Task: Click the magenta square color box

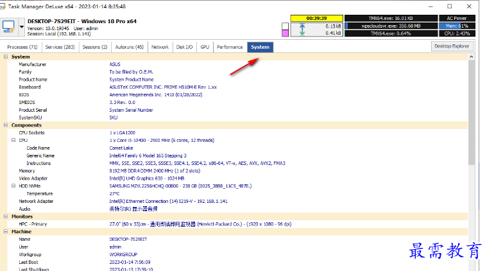Action: point(285,33)
